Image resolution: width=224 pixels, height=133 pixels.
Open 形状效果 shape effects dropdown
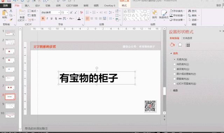pyautogui.click(x=177, y=20)
